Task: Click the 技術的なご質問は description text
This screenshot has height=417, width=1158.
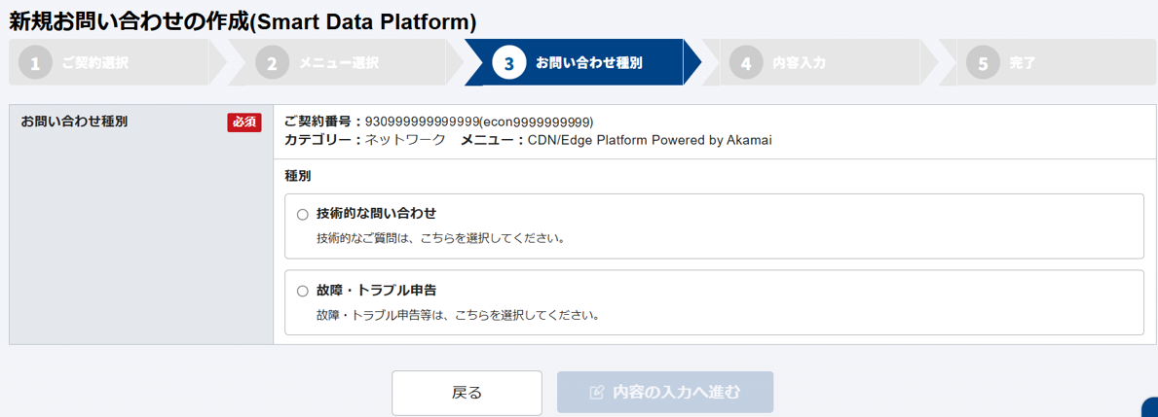Action: point(440,238)
